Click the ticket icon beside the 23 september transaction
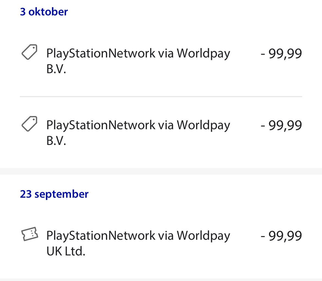 (29, 234)
